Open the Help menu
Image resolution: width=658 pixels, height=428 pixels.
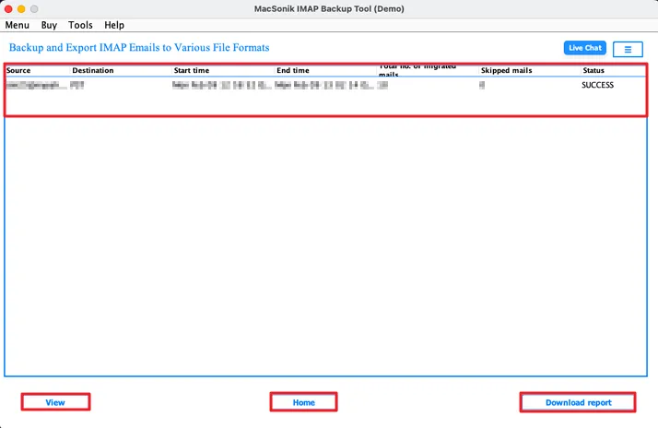click(x=114, y=25)
